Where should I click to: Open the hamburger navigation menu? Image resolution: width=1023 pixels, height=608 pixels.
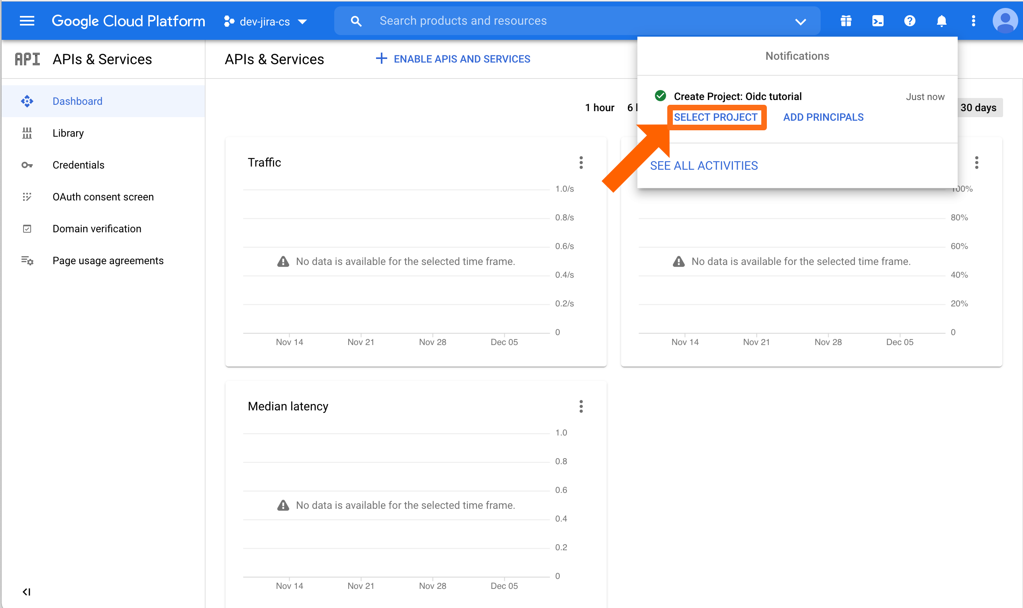click(x=27, y=21)
